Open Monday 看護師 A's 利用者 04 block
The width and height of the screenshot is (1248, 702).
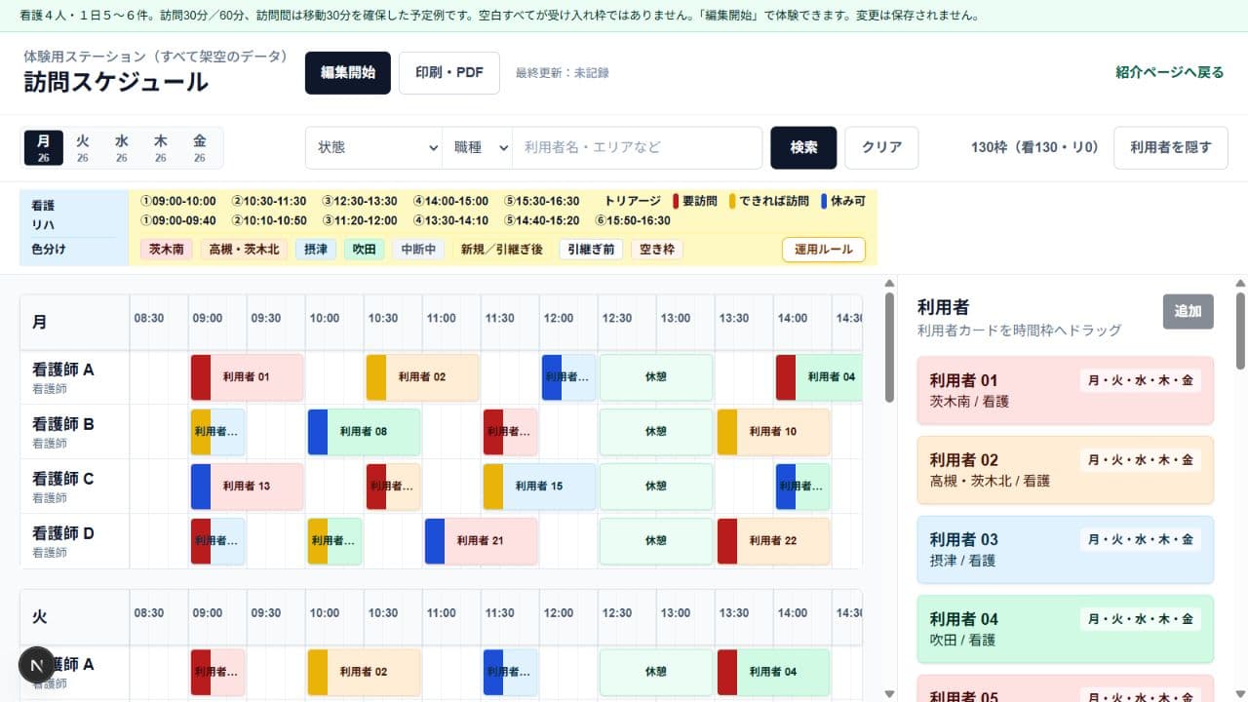tap(818, 377)
